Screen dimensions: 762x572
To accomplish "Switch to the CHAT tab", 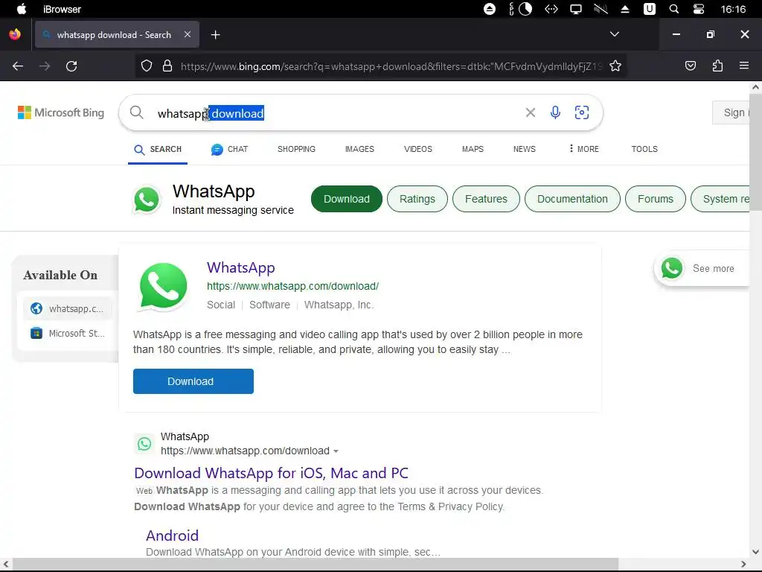I will (x=229, y=149).
